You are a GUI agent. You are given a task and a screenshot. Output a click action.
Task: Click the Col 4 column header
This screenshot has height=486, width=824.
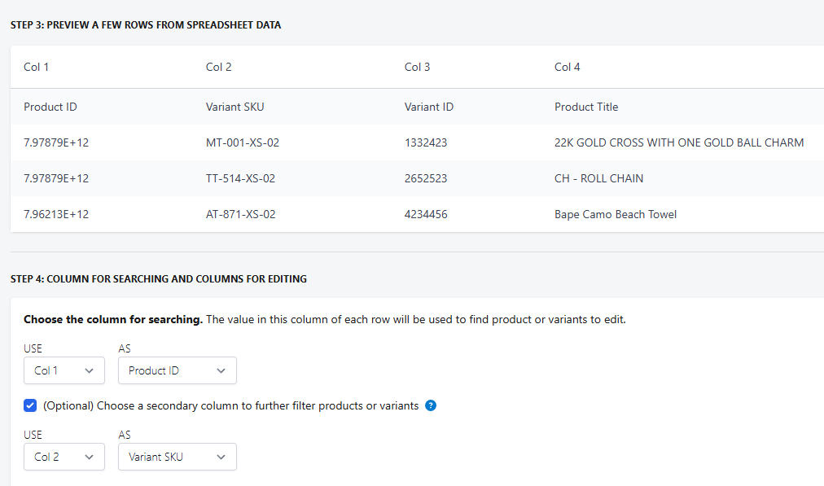tap(568, 67)
